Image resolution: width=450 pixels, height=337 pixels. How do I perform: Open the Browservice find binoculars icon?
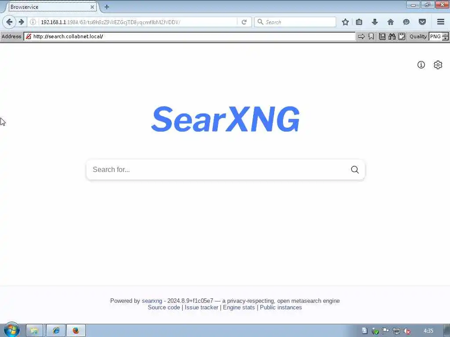pyautogui.click(x=392, y=36)
